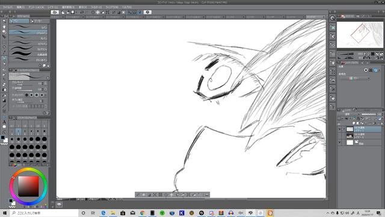Open Brush Size palette menu

click(10, 118)
